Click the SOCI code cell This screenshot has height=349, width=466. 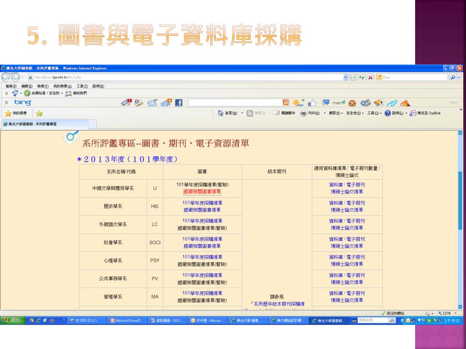click(155, 243)
